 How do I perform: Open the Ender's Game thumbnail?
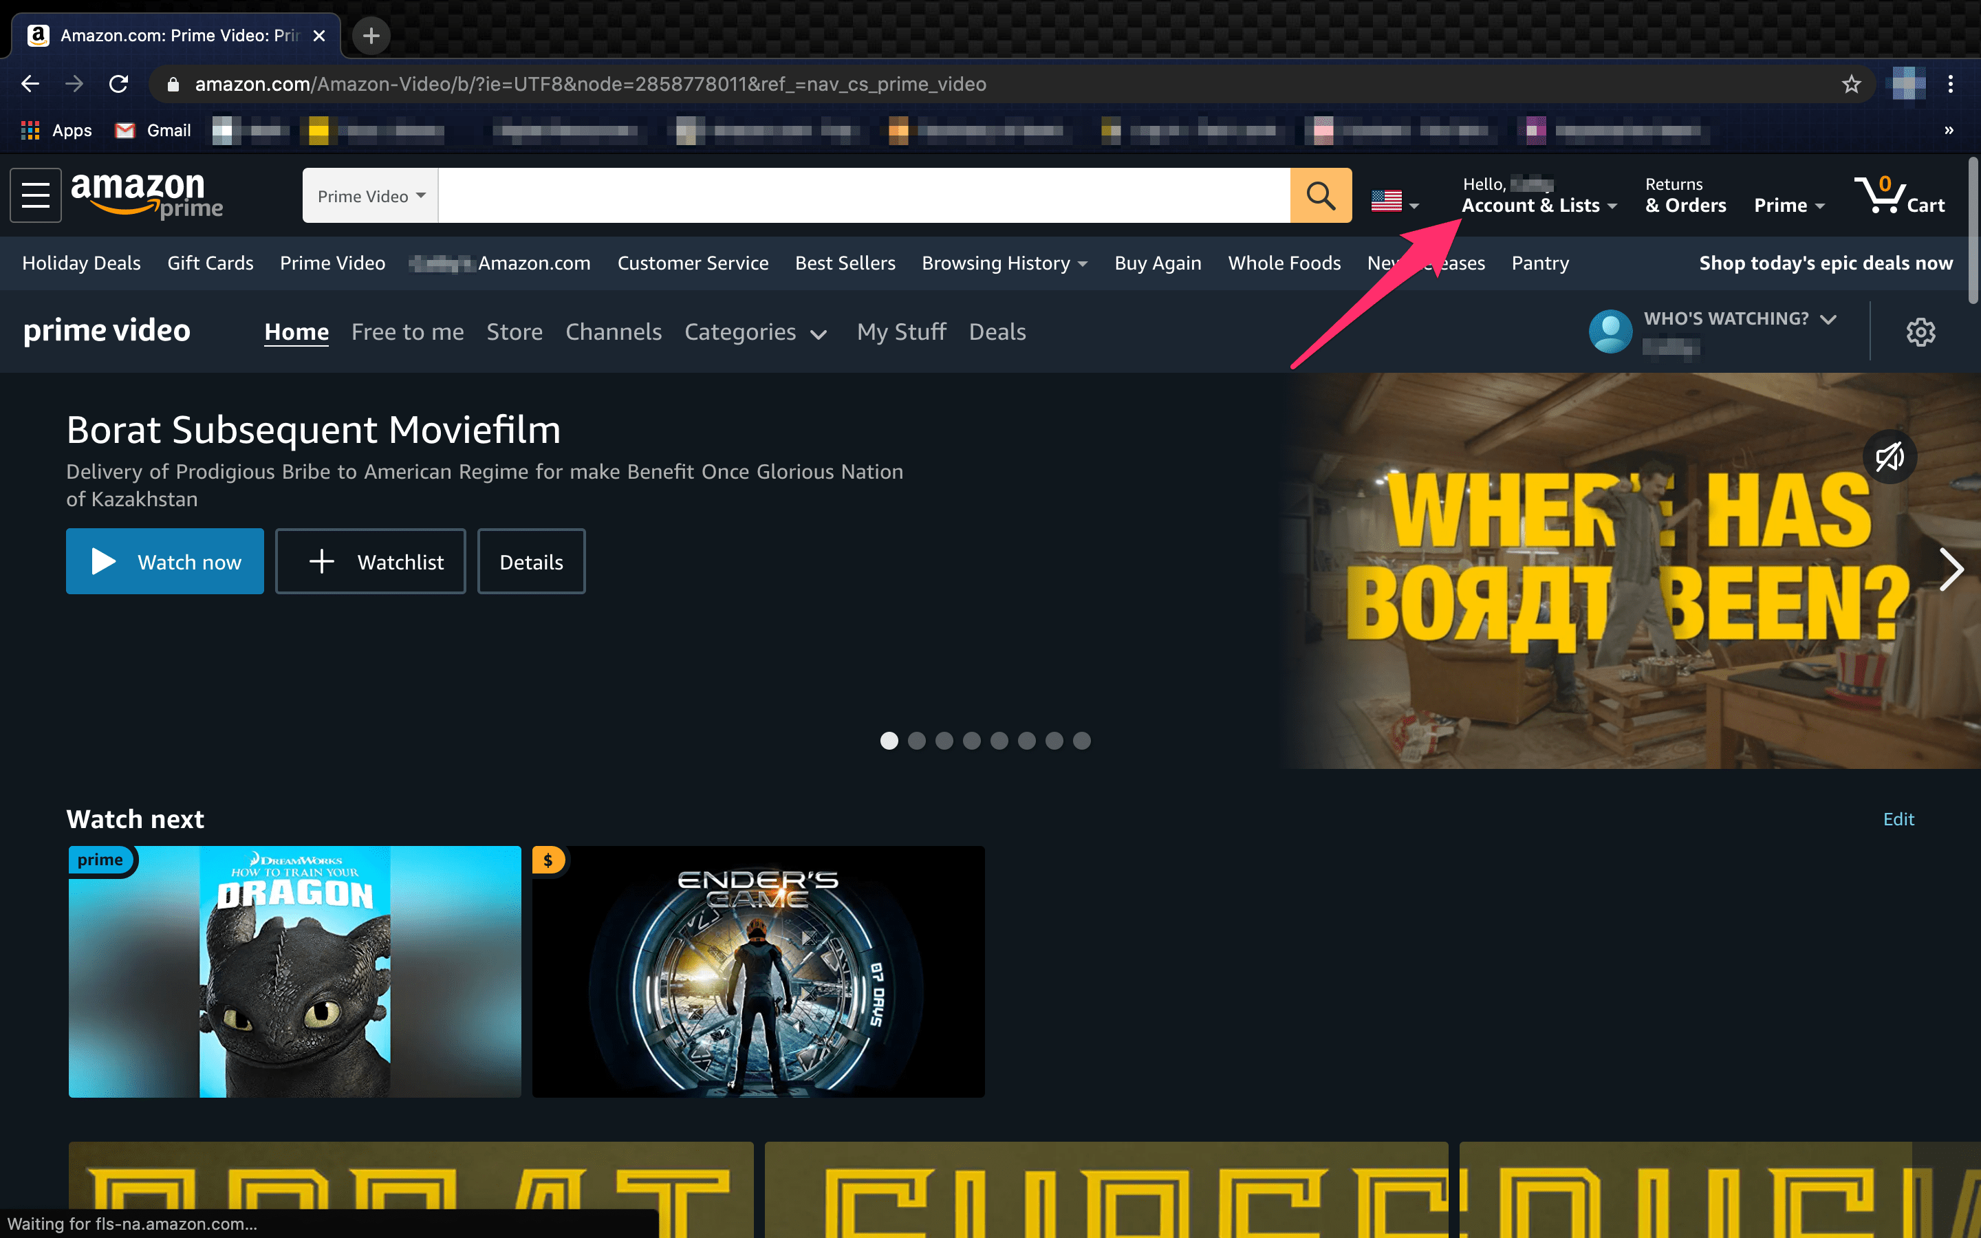coord(758,971)
